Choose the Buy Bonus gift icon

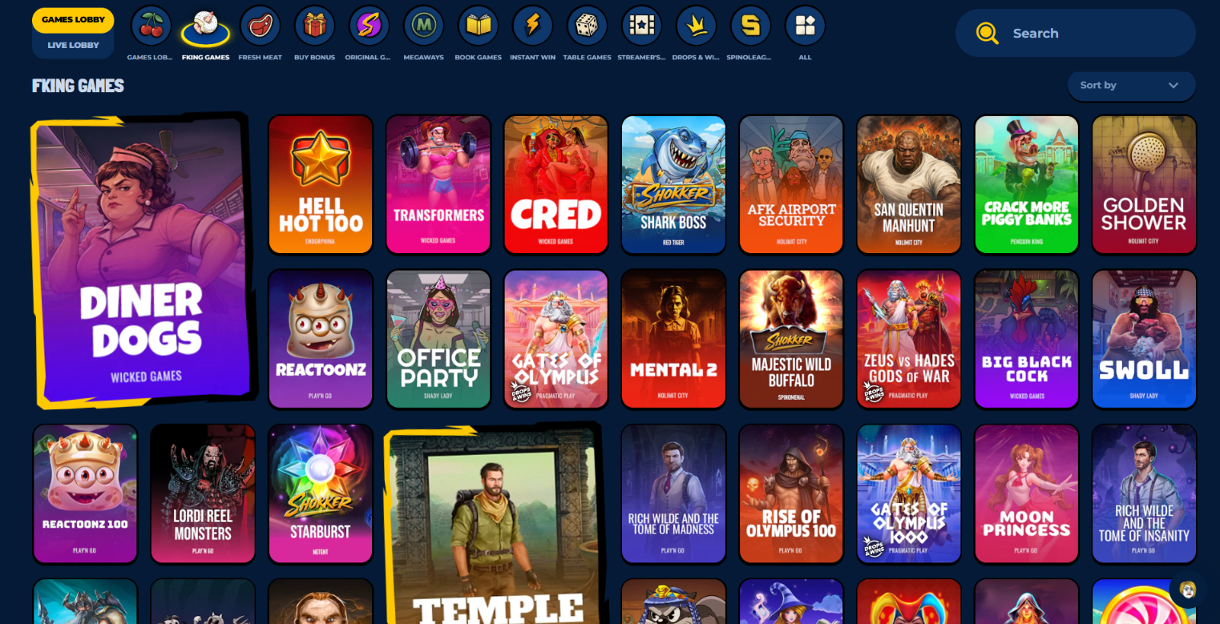[314, 26]
